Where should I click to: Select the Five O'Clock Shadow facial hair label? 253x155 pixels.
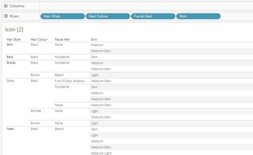tap(70, 81)
